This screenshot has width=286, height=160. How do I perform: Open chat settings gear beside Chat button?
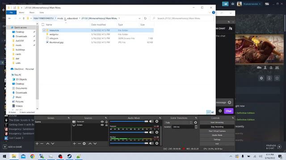click(x=220, y=111)
